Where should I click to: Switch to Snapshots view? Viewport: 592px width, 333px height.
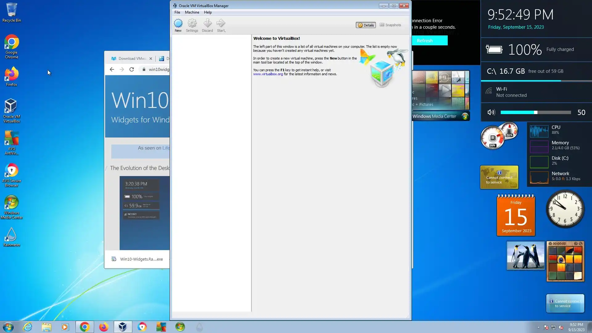390,25
